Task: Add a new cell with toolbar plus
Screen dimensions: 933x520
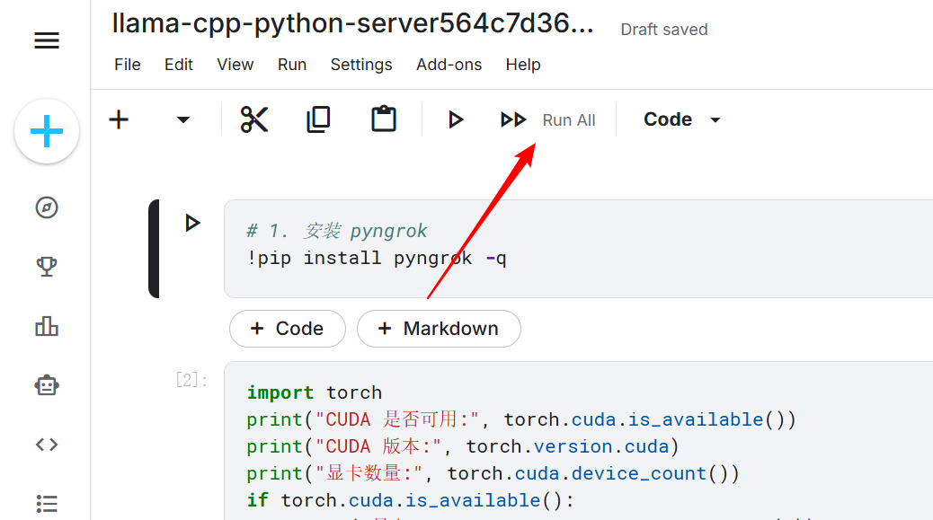Action: [119, 119]
